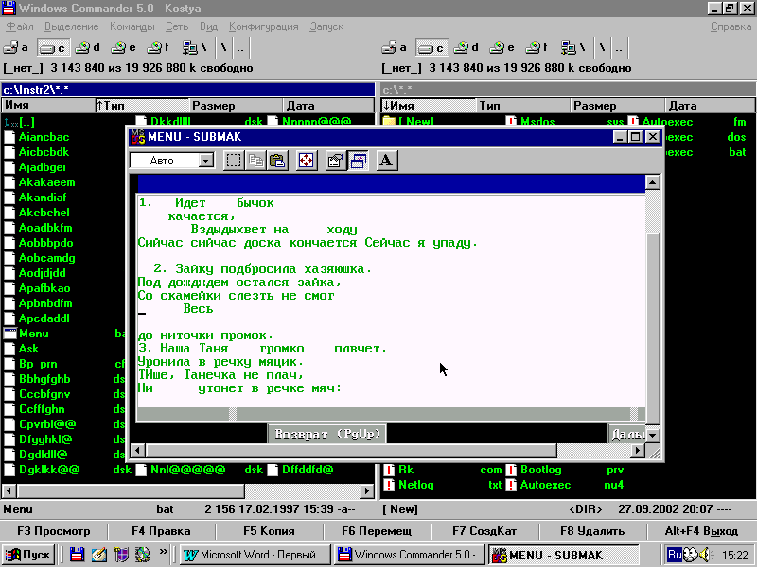
Task: Expand quick launch chevron on taskbar
Action: pos(163,552)
